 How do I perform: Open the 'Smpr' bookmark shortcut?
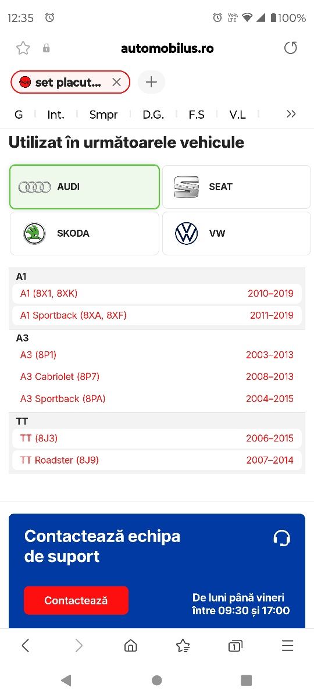tap(104, 115)
